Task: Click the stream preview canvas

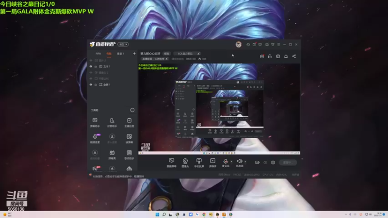Action: tap(219, 109)
